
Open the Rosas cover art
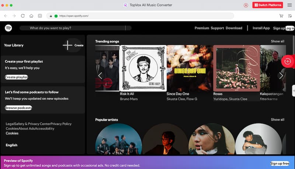(236, 68)
